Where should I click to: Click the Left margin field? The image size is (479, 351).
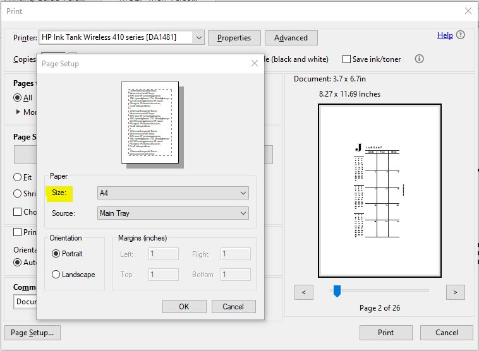[164, 254]
